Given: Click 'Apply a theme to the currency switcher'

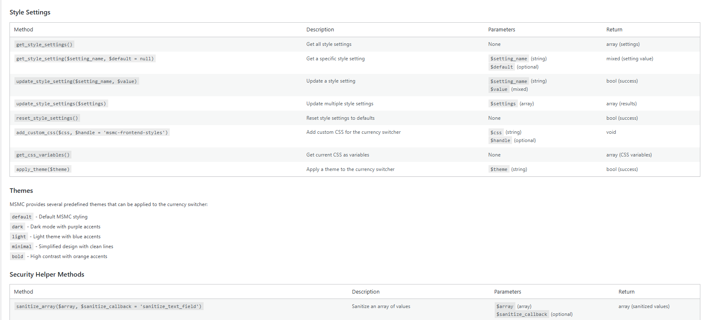Looking at the screenshot, I should point(351,169).
